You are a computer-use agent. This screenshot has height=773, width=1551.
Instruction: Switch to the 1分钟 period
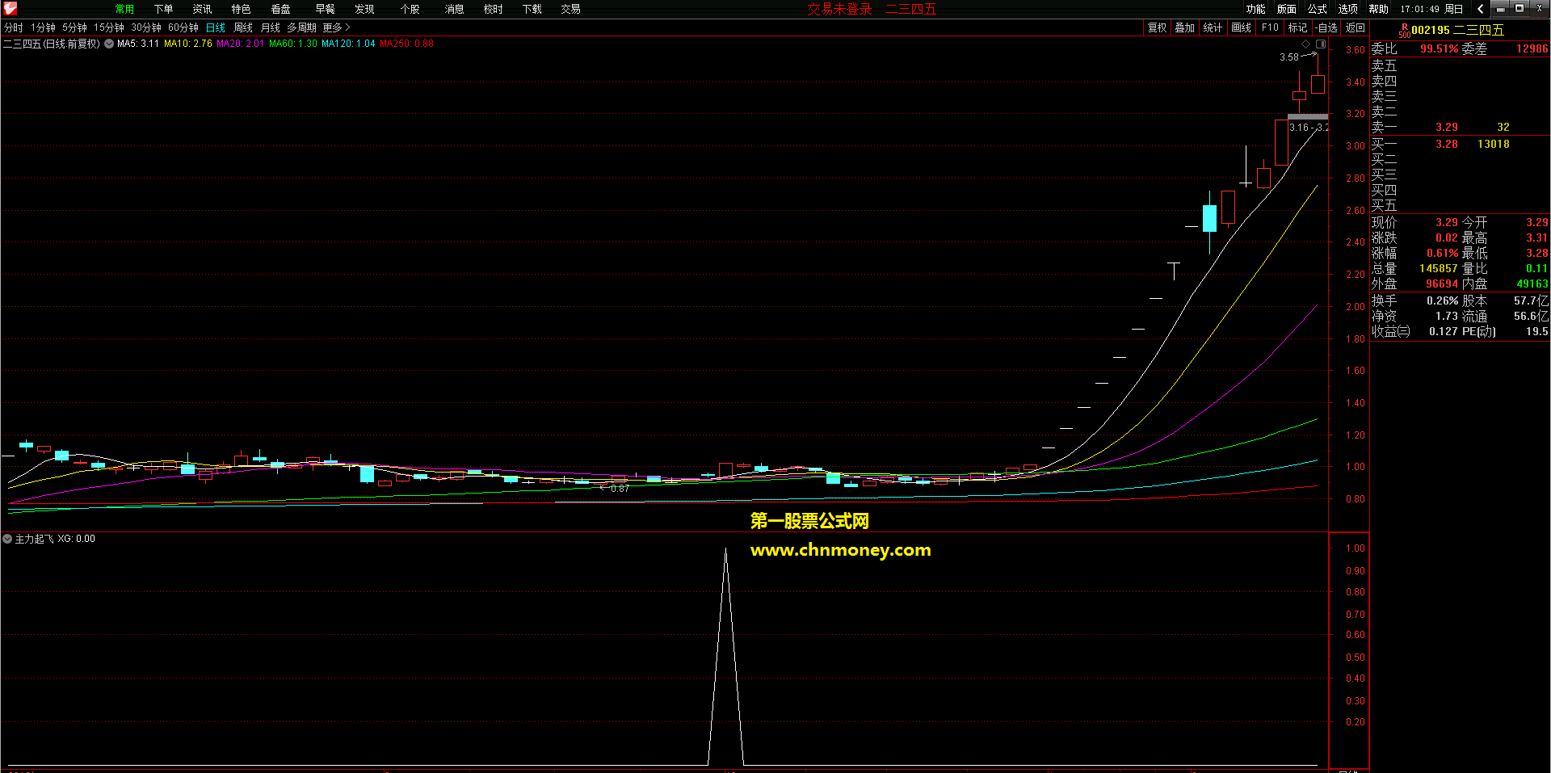pos(43,27)
